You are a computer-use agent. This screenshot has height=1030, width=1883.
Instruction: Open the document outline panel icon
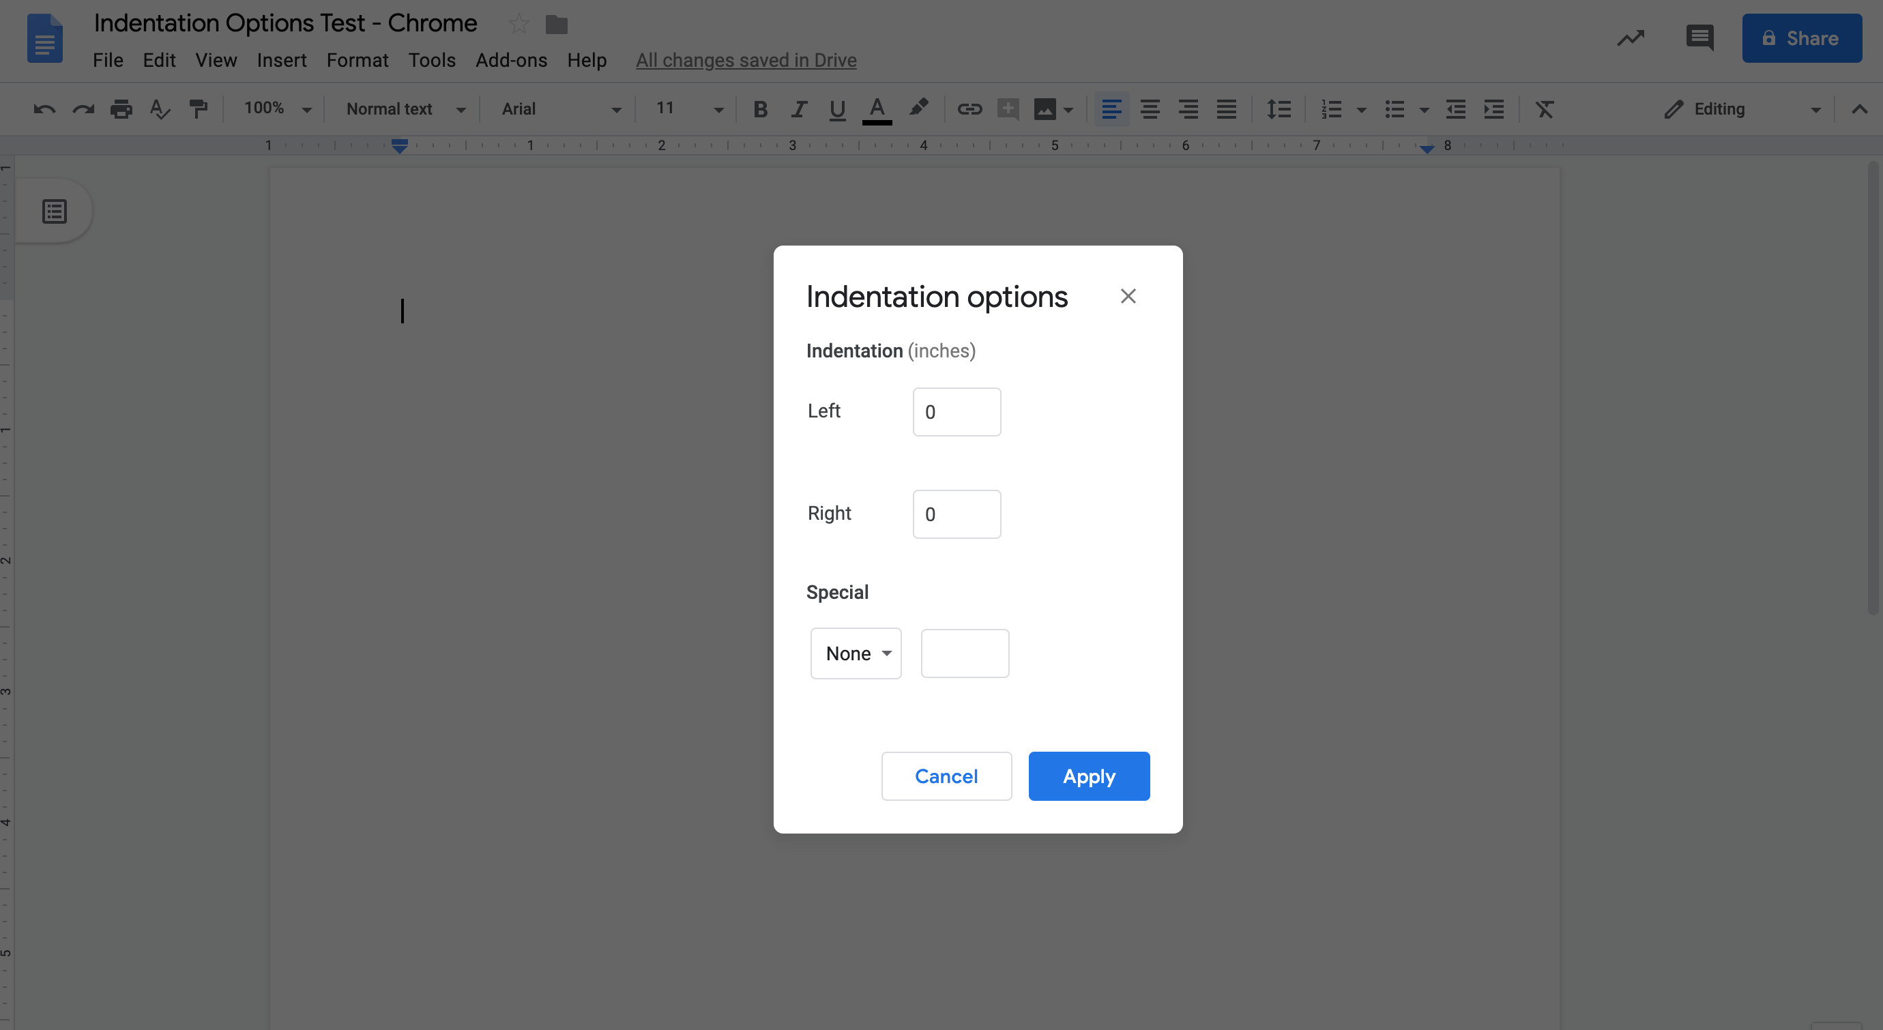55,212
